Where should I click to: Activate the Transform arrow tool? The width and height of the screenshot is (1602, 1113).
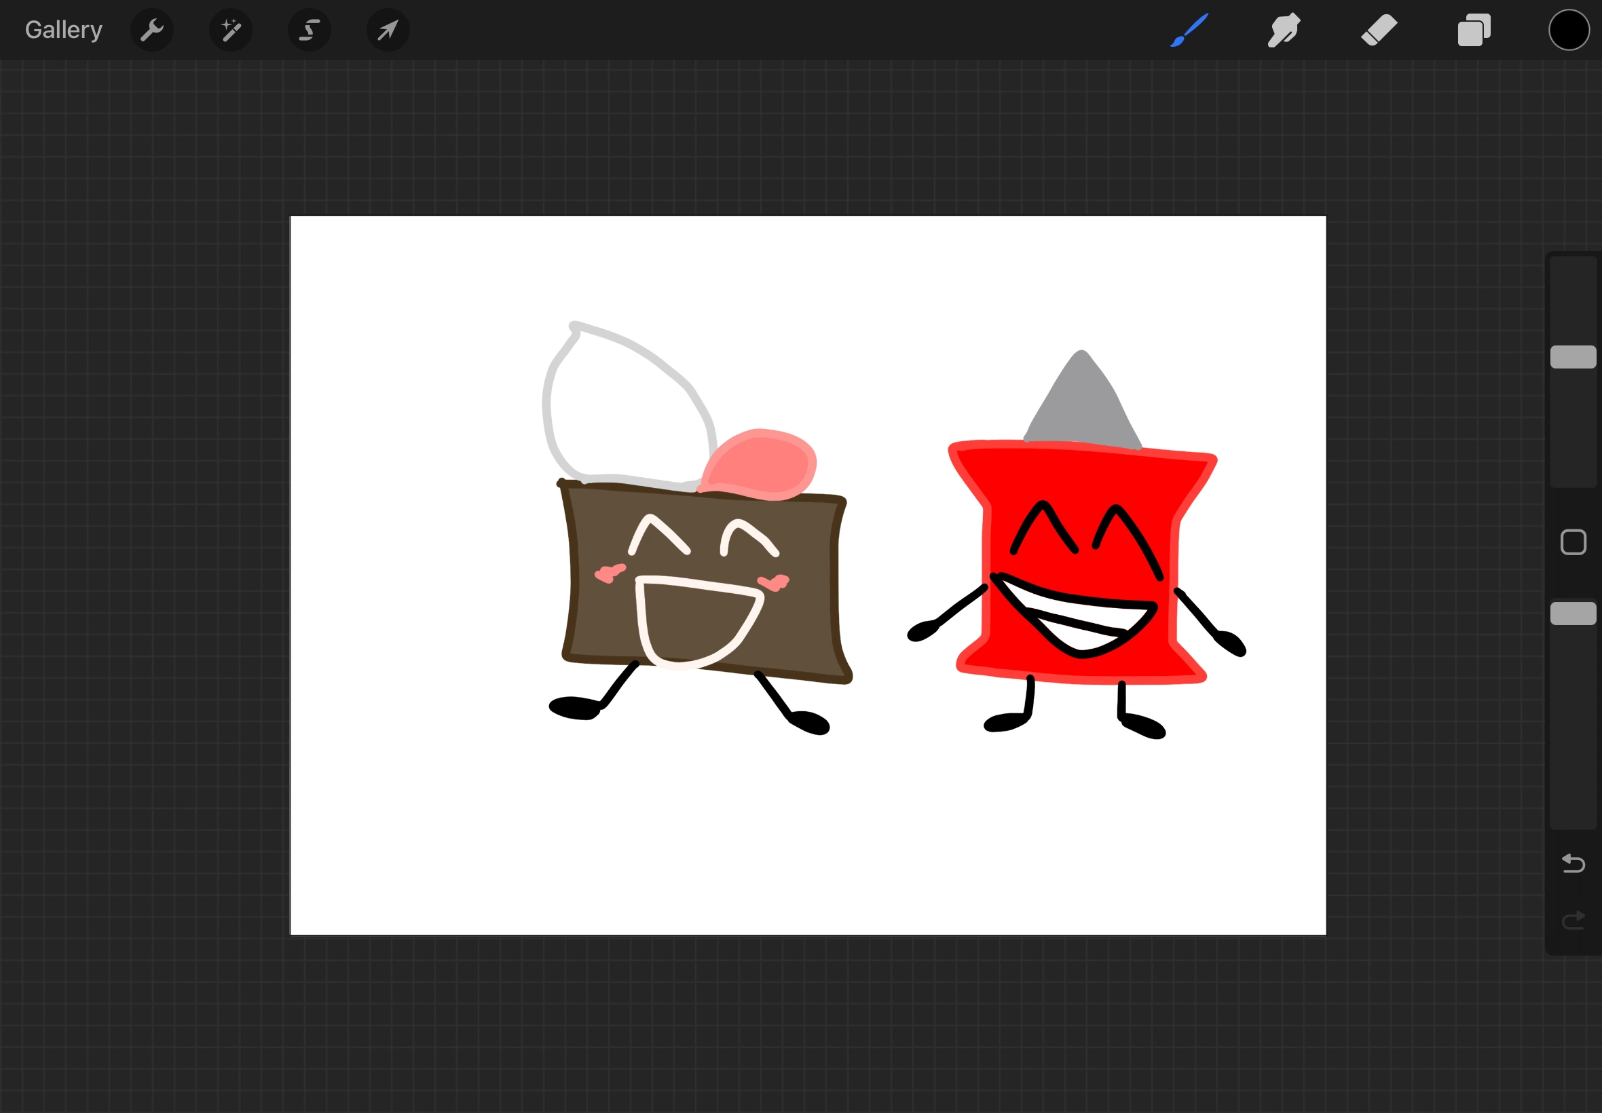pyautogui.click(x=388, y=30)
